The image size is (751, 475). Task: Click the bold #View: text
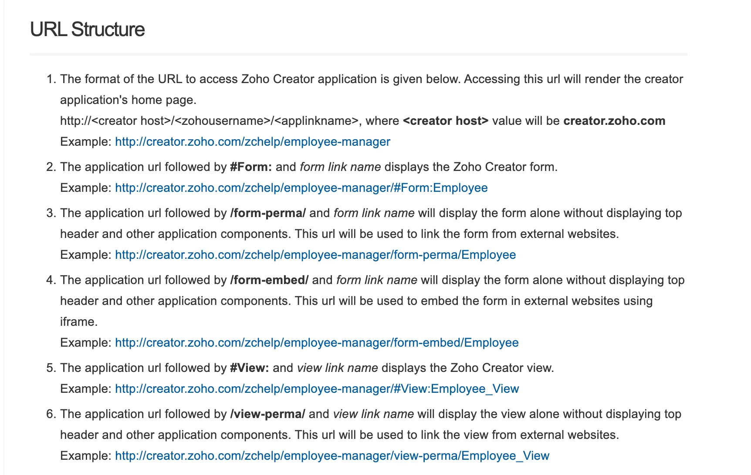(x=250, y=368)
